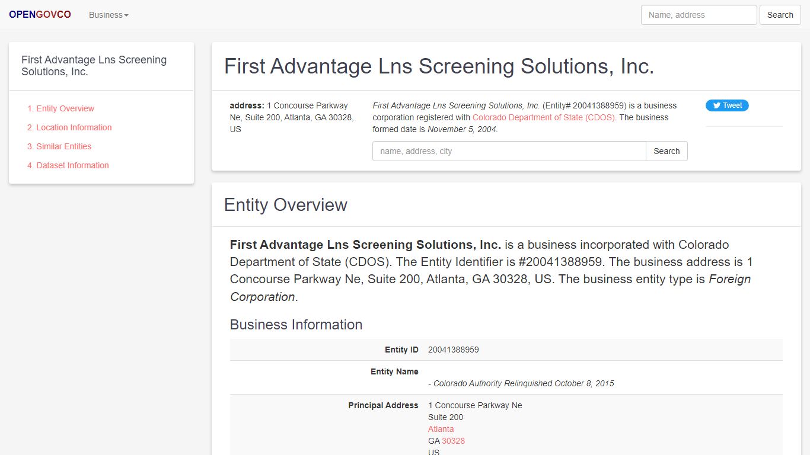The image size is (810, 455).
Task: Select 'Foreign Corporation' entity type text
Action: pyautogui.click(x=490, y=288)
